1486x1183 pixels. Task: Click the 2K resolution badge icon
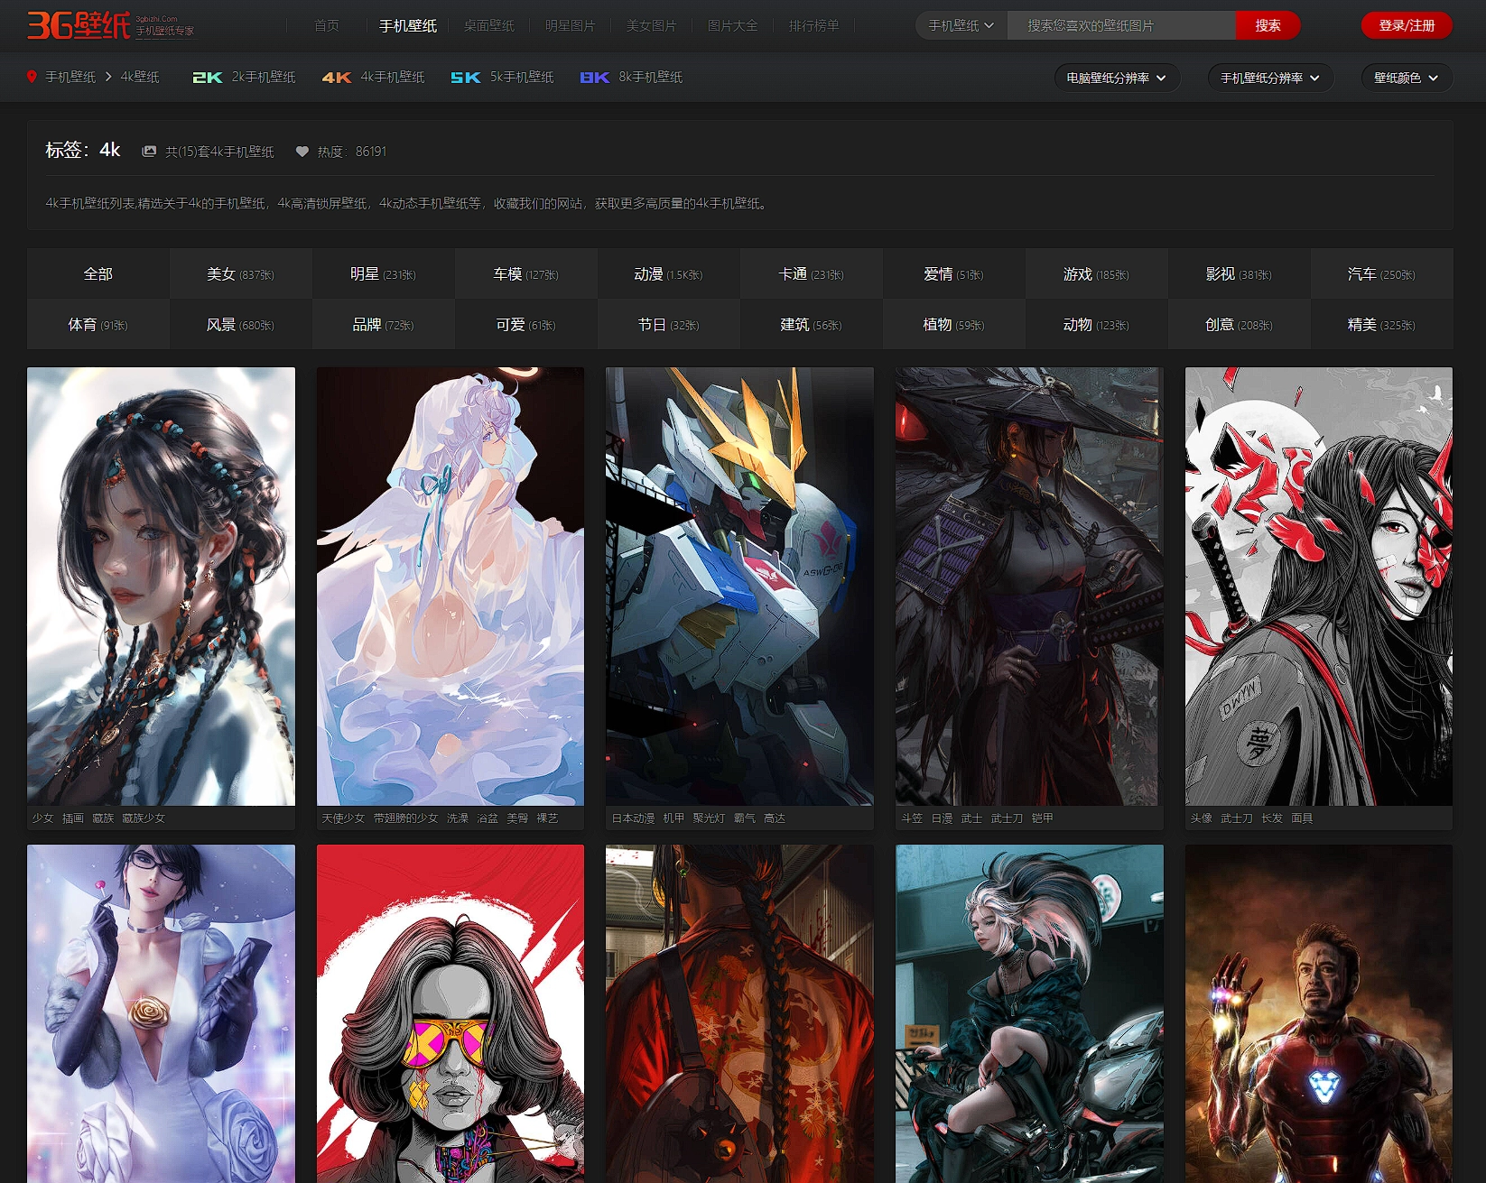point(207,78)
